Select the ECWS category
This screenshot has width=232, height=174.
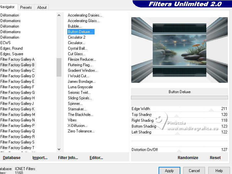click(6, 43)
